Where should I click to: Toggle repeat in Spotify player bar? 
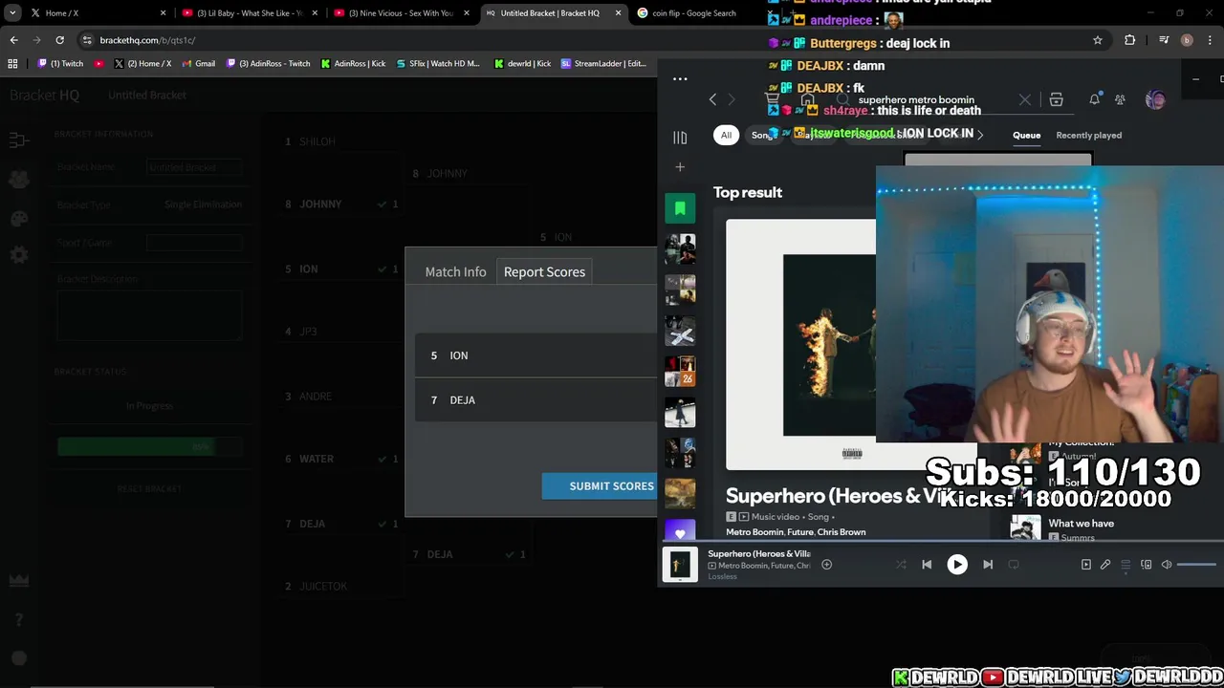click(x=1014, y=565)
